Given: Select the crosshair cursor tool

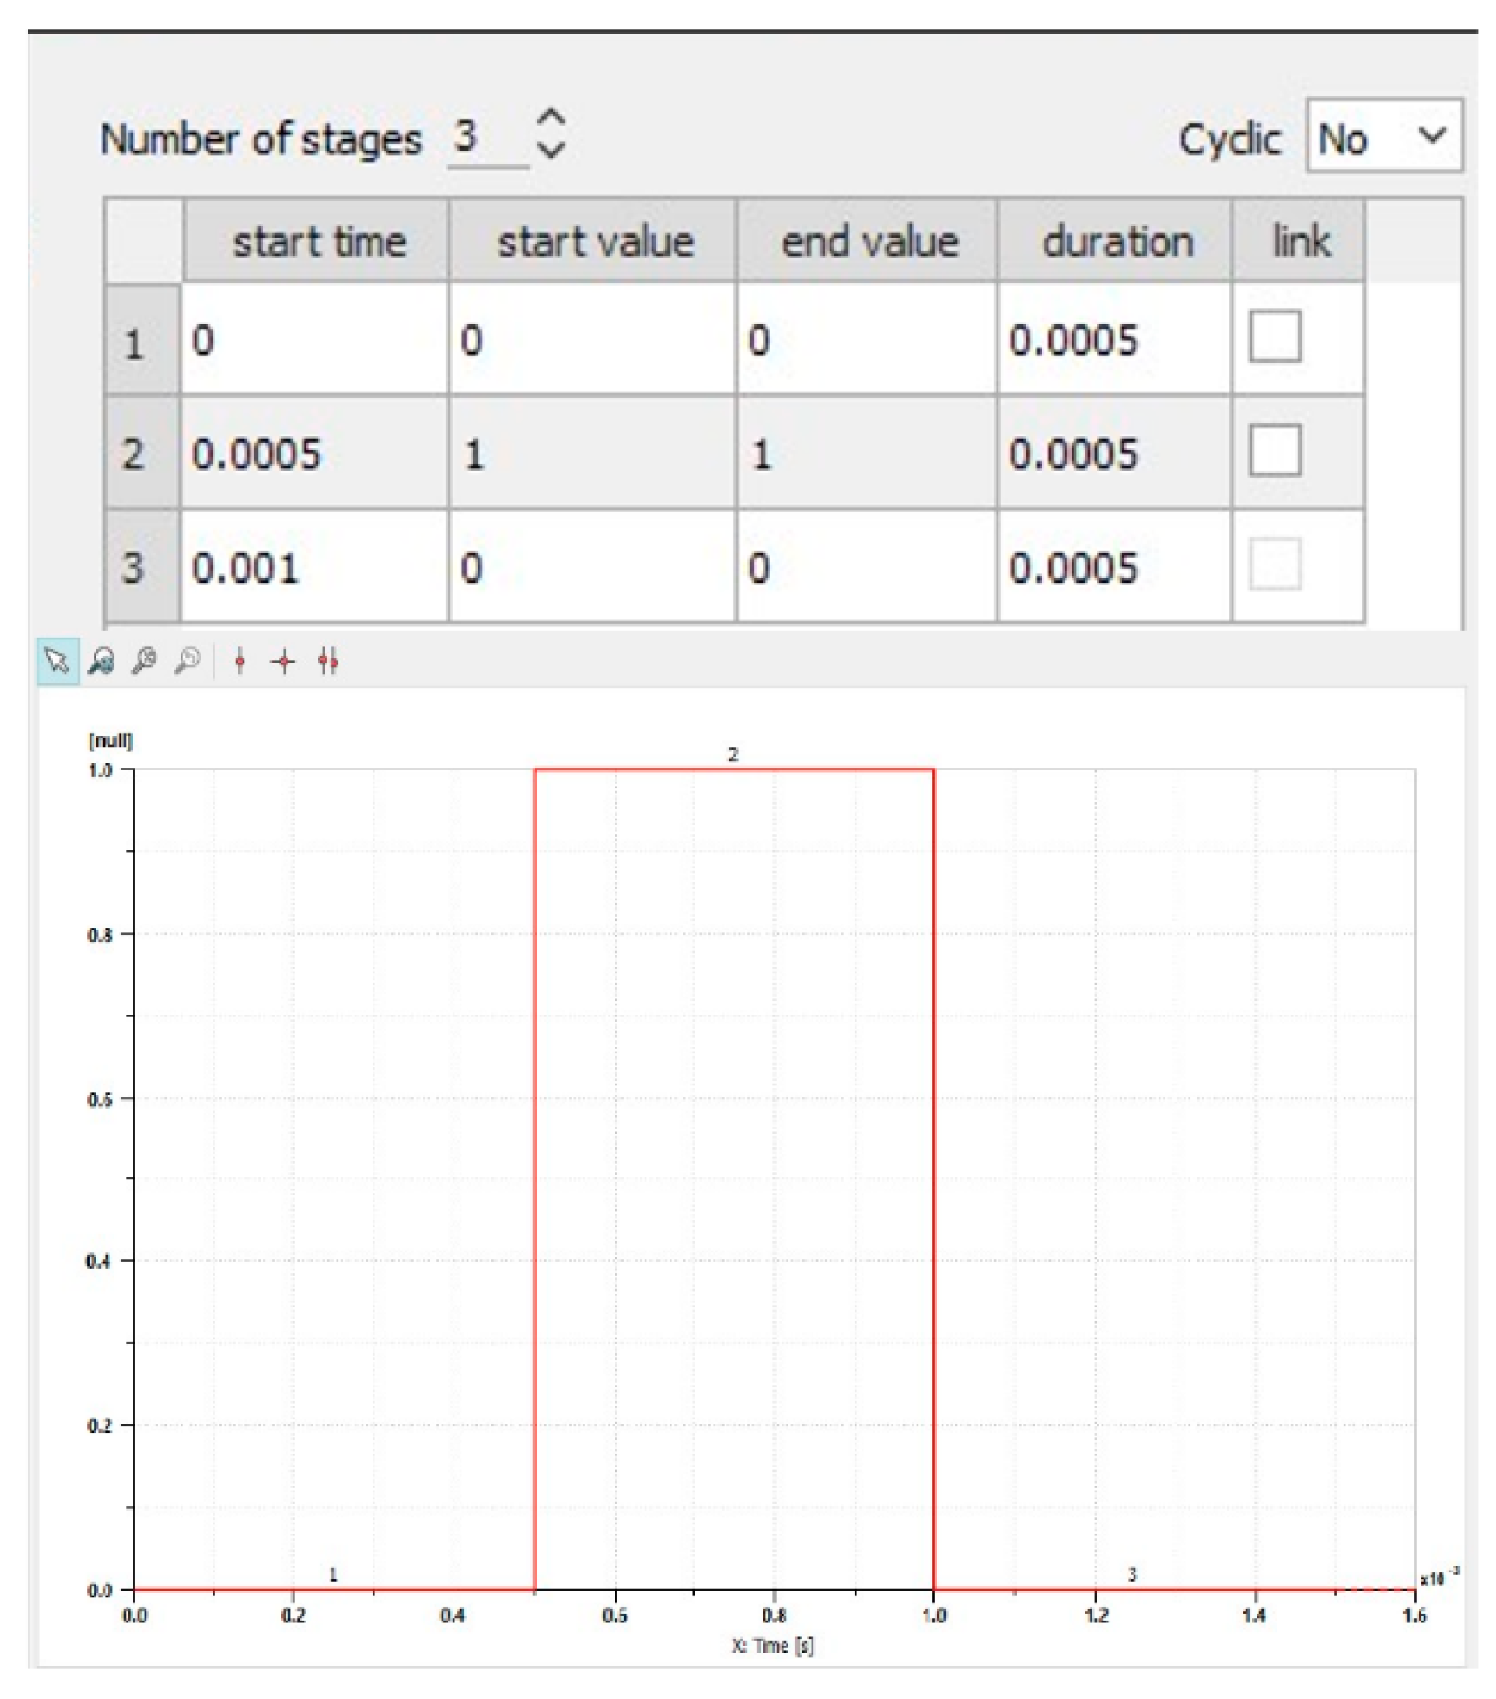Looking at the screenshot, I should pyautogui.click(x=284, y=661).
